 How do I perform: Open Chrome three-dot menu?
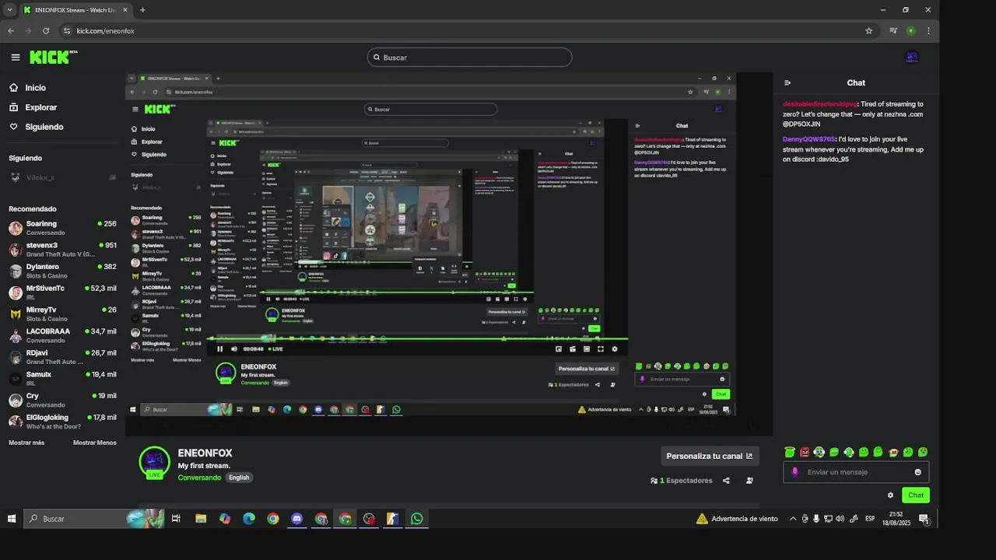click(x=928, y=31)
